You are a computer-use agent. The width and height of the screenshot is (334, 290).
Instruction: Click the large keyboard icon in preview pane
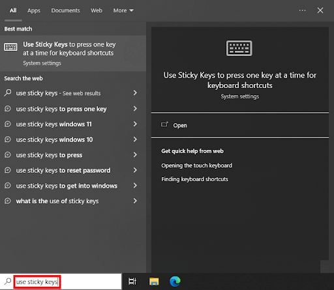click(x=239, y=48)
